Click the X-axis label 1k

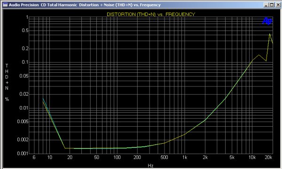pos(185,157)
